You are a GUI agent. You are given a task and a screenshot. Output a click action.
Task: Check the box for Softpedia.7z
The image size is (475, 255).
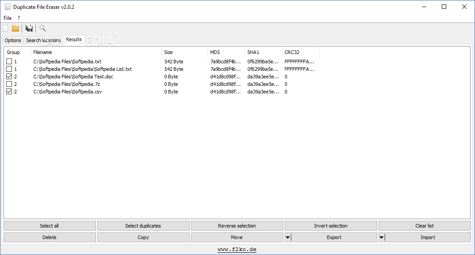point(9,84)
